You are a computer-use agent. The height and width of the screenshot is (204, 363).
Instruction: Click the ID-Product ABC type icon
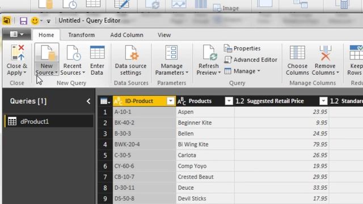(x=119, y=101)
